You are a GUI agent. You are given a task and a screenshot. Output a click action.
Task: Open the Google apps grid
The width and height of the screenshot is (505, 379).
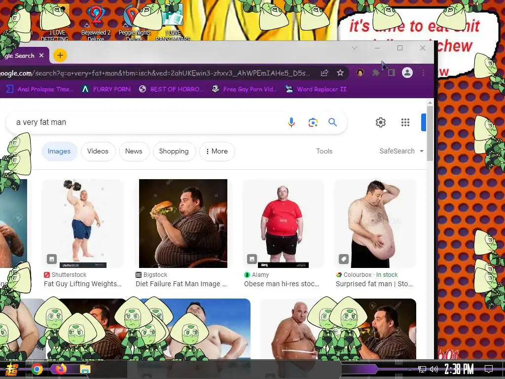[x=405, y=122]
